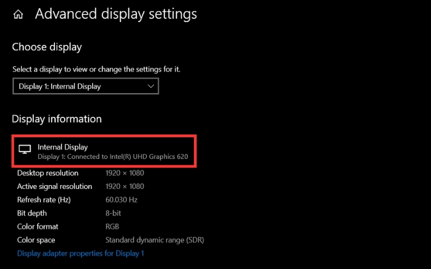The image size is (431, 269).
Task: Expand the display selector chevron arrow
Action: [150, 86]
